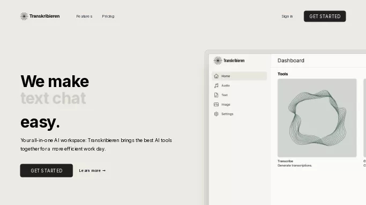Click the Transkribieren wordmark in header

[x=44, y=16]
